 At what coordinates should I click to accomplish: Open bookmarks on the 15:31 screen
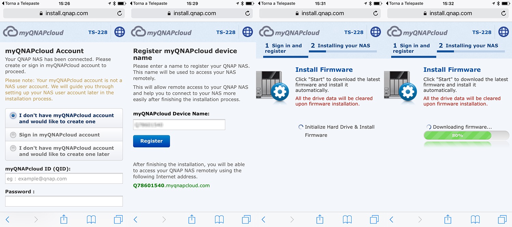pos(347,220)
